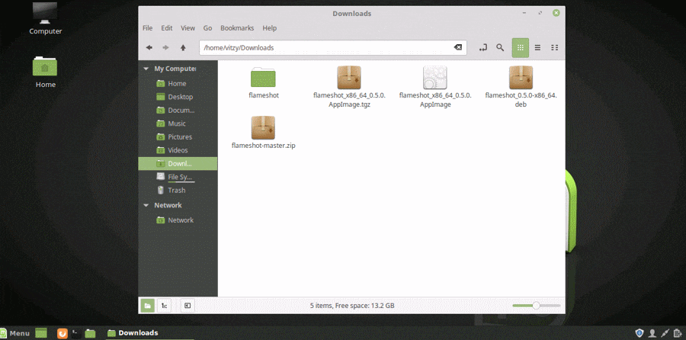
Task: Click the show desktop panel icon
Action: [x=41, y=333]
